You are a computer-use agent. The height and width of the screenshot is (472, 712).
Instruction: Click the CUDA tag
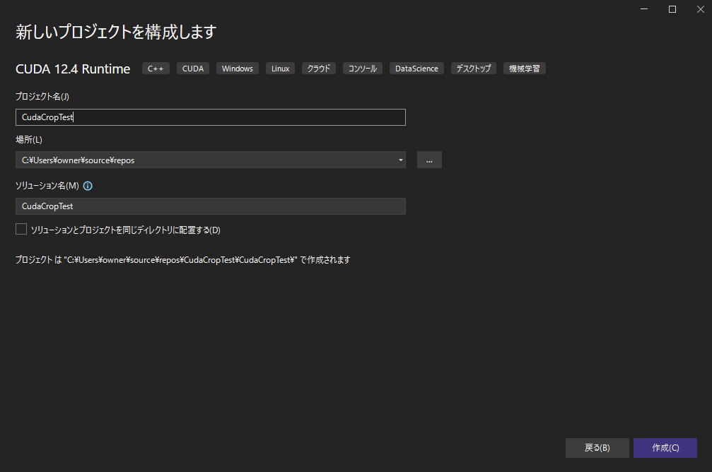click(x=193, y=69)
